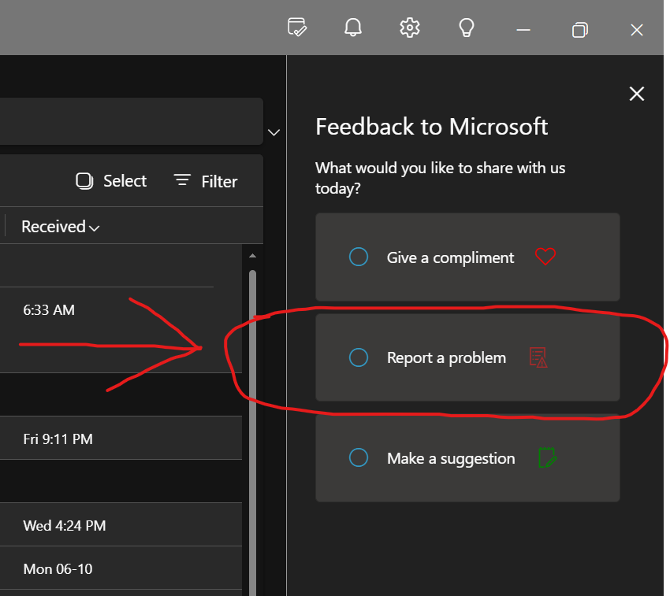Open the message dated Mon 06-10
The image size is (670, 596).
click(121, 568)
